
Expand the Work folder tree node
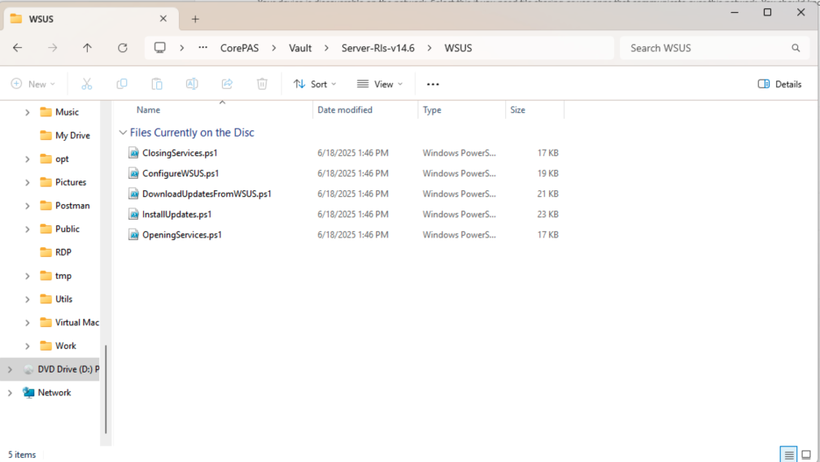coord(27,346)
